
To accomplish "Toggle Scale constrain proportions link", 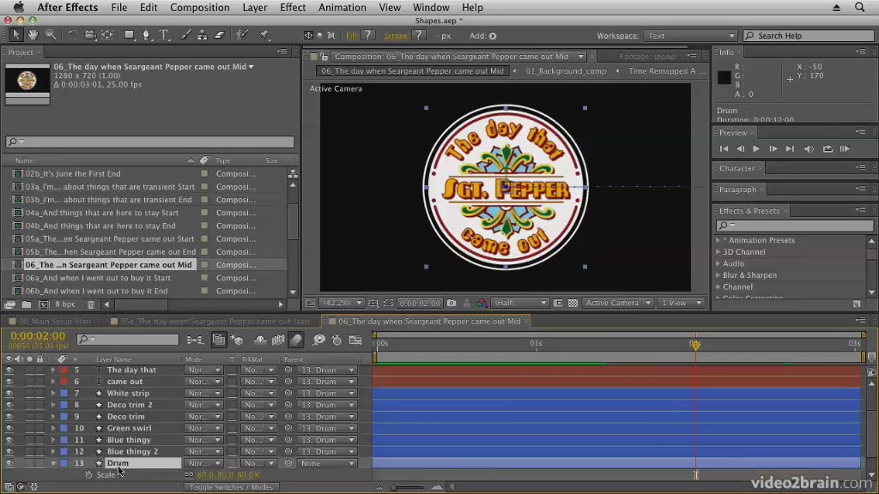I will click(189, 475).
